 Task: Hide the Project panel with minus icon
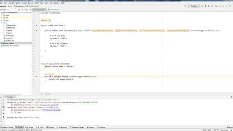30,9
